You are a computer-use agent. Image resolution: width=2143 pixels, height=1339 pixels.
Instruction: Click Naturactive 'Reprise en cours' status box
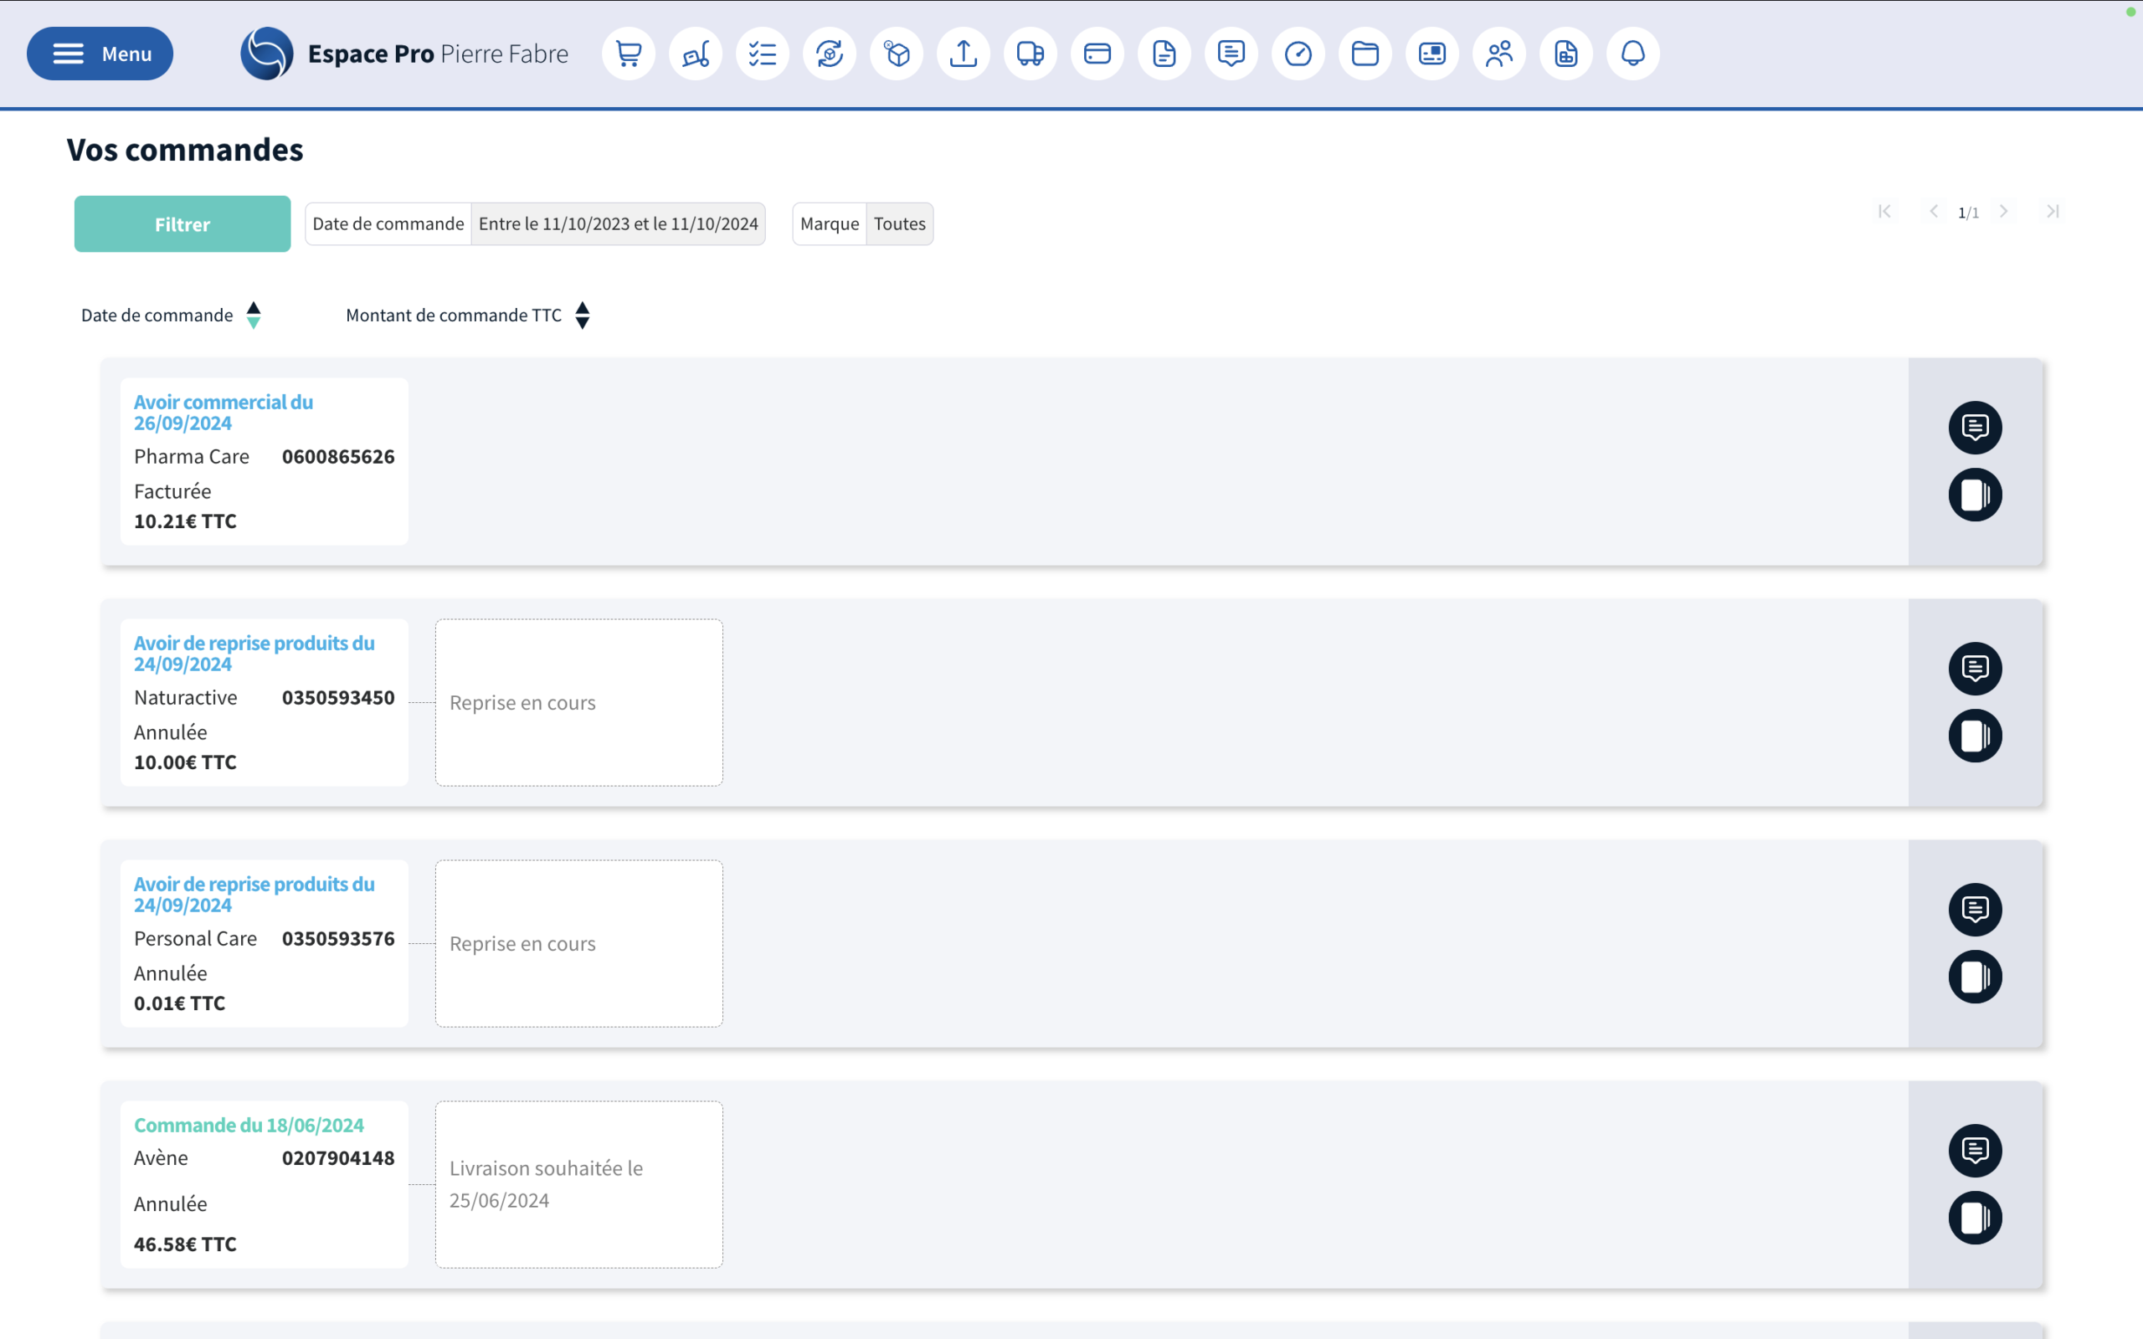[579, 702]
